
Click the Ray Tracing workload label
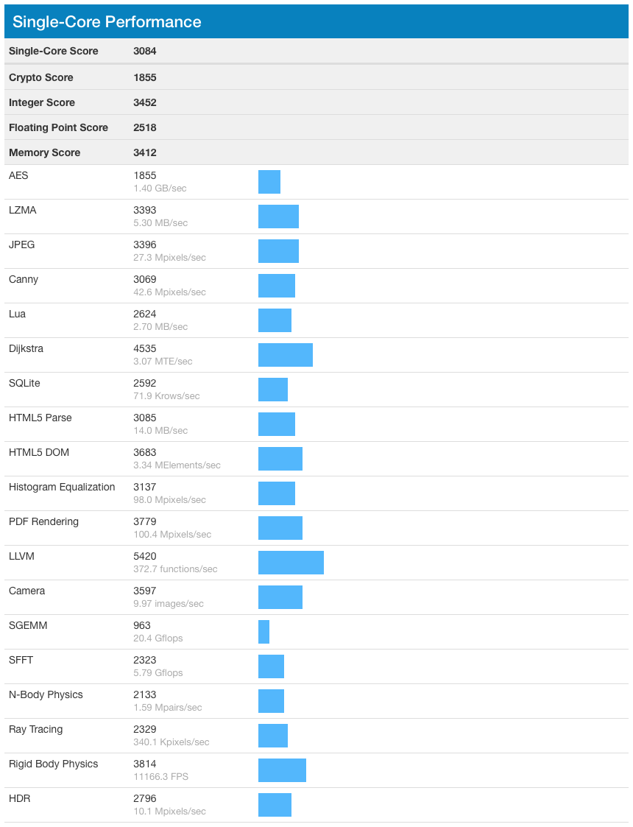(x=36, y=730)
